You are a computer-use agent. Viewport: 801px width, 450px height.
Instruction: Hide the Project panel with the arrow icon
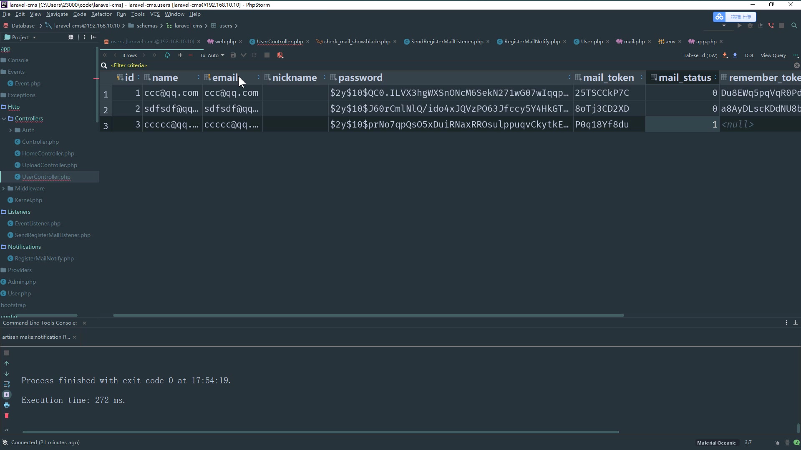[x=94, y=37]
